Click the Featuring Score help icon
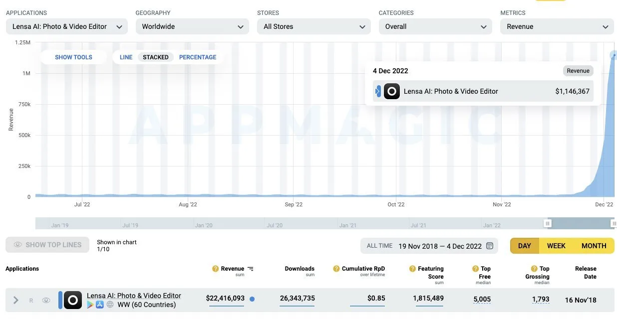This screenshot has height=321, width=617. (x=412, y=269)
